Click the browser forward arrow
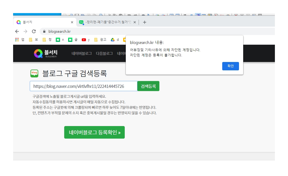Viewport: 288px width, 176px height. coord(25,31)
